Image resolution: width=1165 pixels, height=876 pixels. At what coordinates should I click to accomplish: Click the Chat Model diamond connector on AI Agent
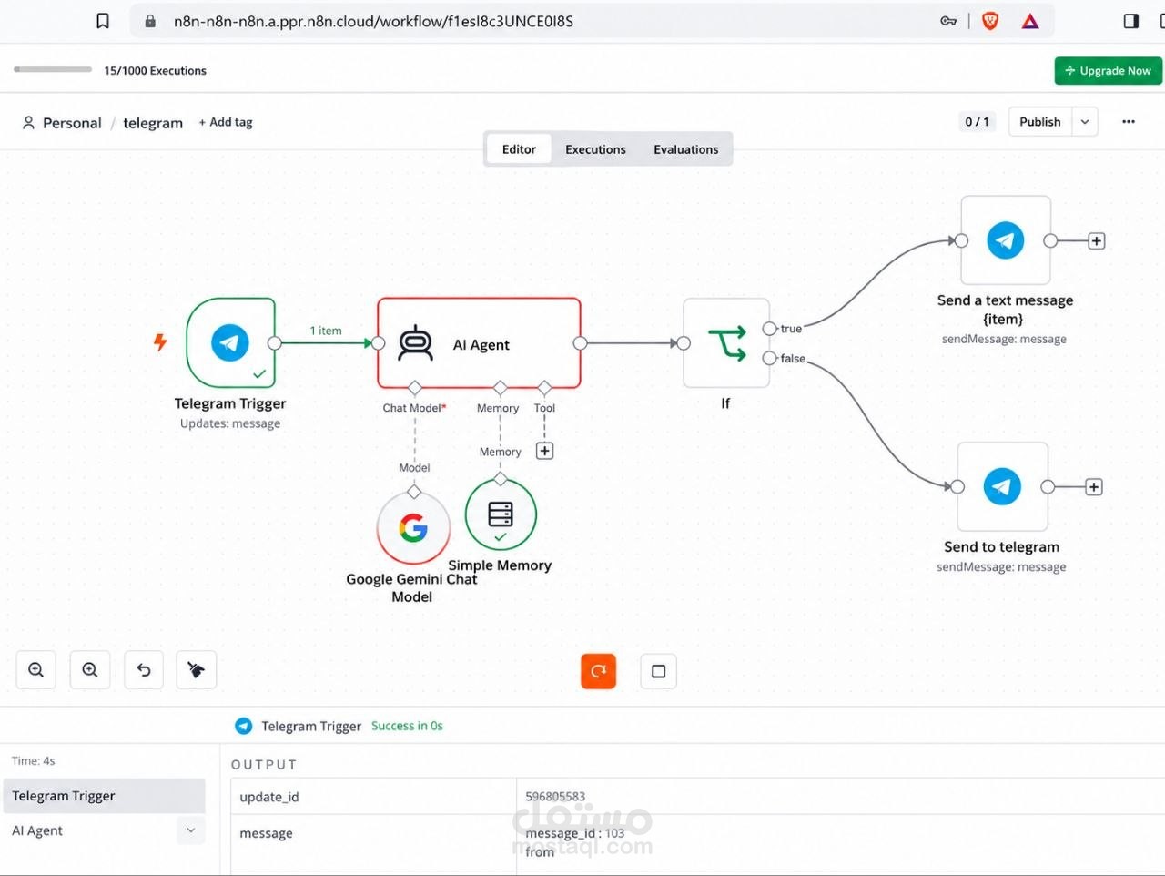coord(415,388)
